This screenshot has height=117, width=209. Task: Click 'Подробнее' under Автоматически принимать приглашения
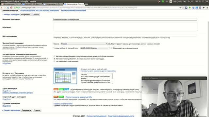click(7, 63)
